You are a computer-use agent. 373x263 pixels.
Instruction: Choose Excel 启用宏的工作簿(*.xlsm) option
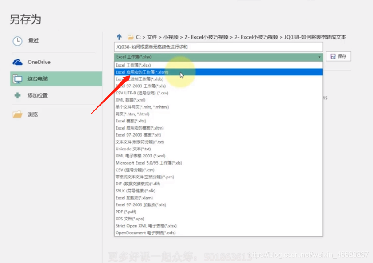pos(218,72)
